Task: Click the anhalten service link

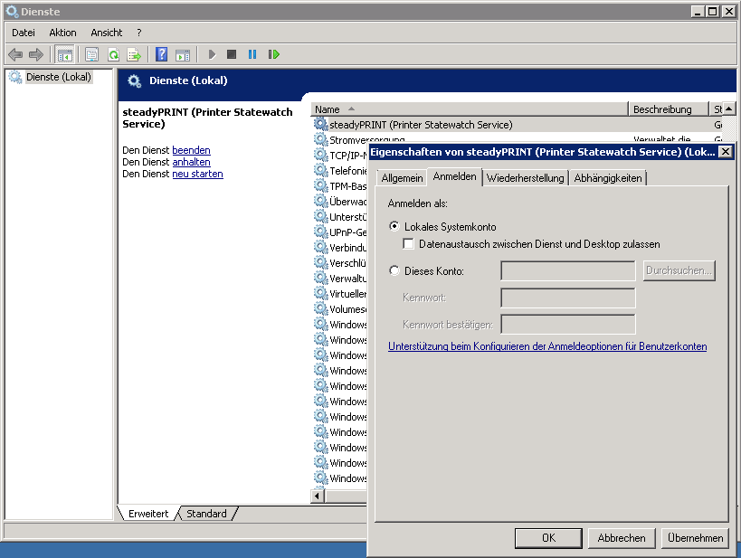Action: tap(192, 162)
